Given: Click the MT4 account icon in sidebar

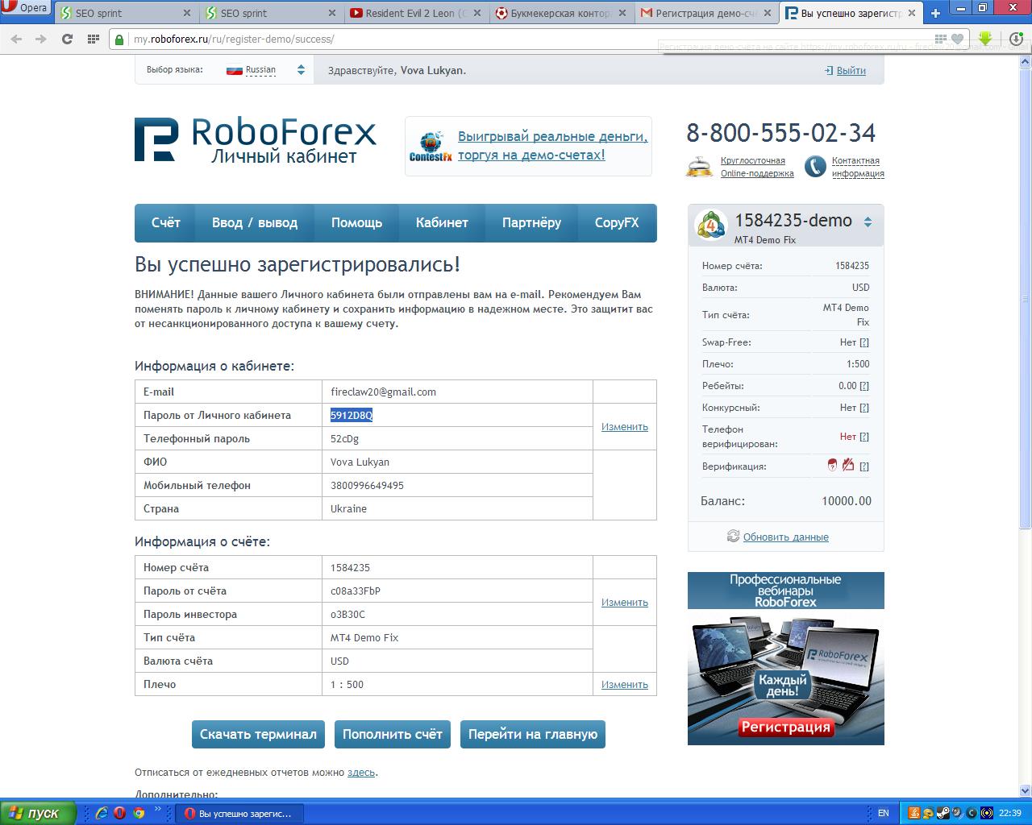Looking at the screenshot, I should pos(711,226).
